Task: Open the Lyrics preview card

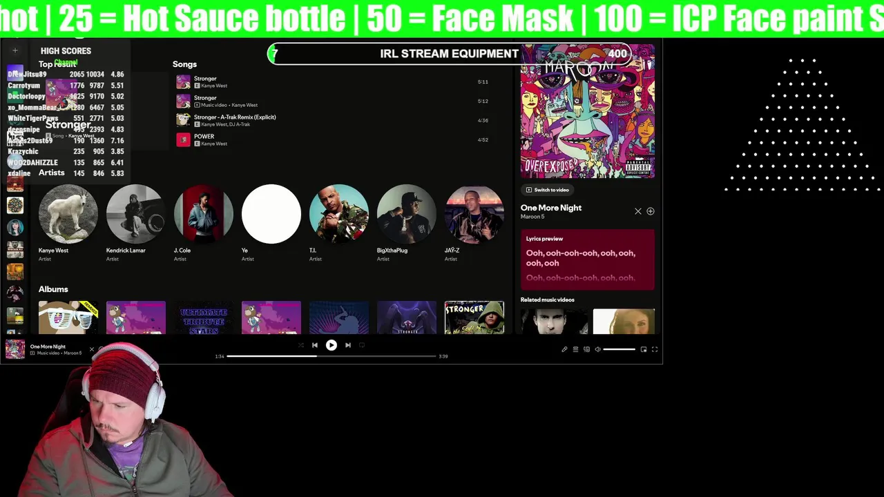Action: coord(588,260)
